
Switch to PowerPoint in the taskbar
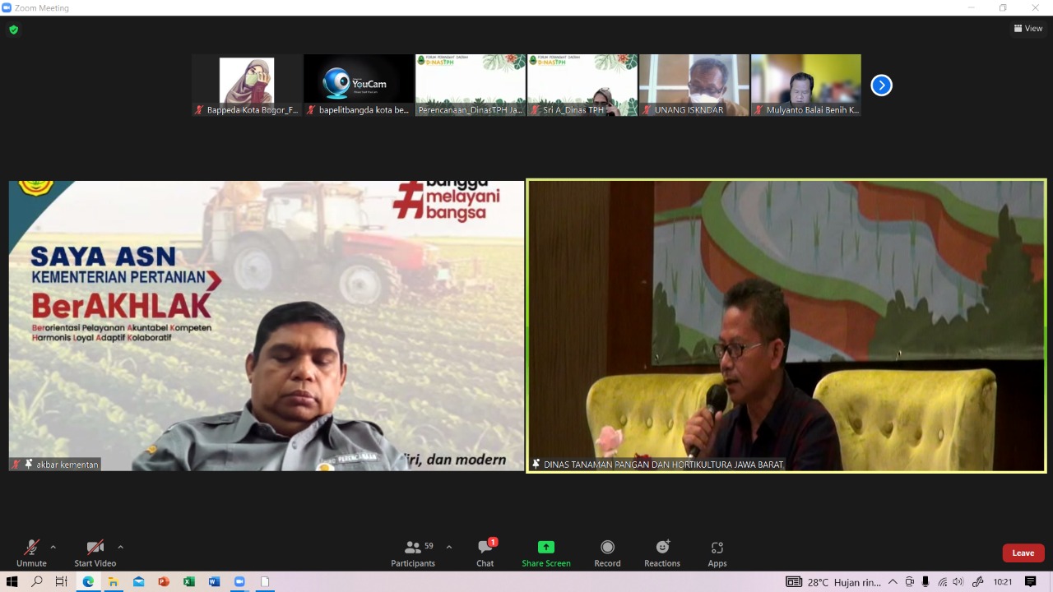(x=163, y=581)
